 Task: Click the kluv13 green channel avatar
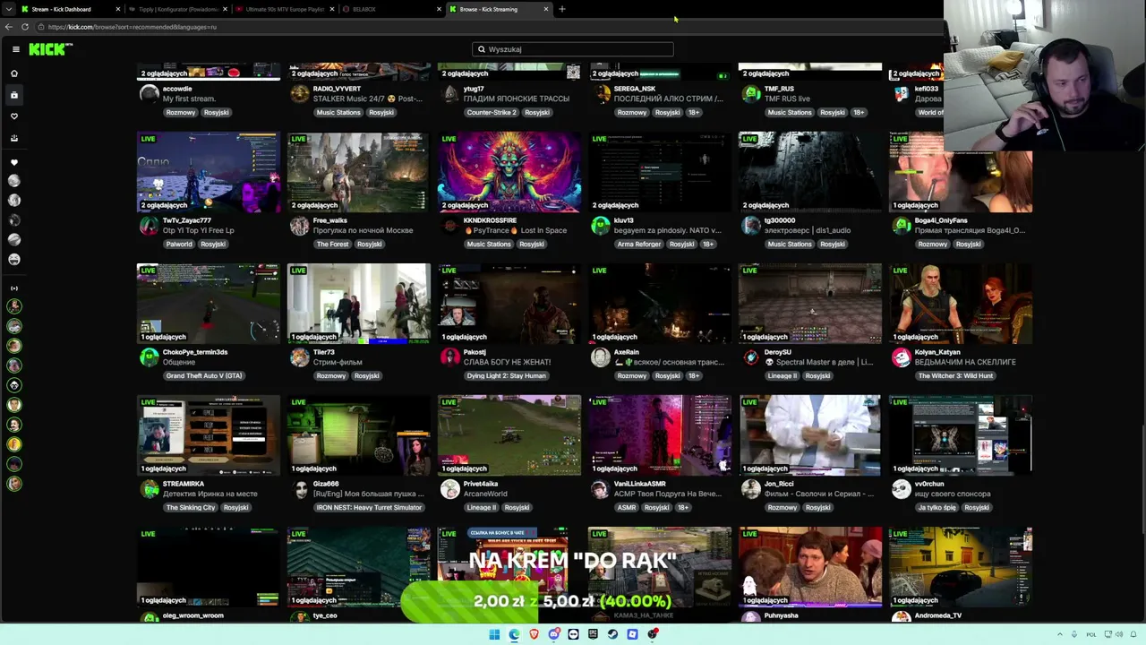[x=601, y=226]
